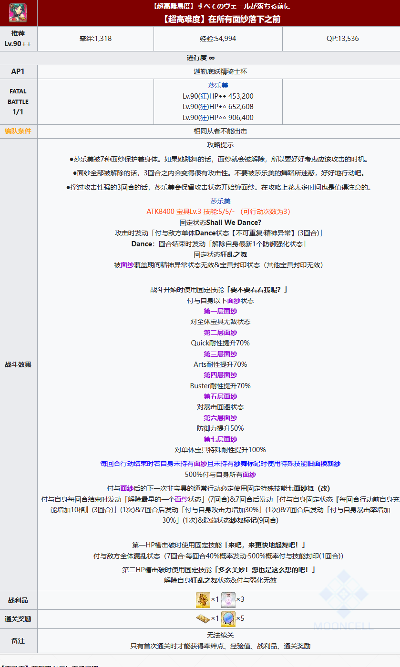Open the pink potion bottle drop icon

click(x=228, y=599)
